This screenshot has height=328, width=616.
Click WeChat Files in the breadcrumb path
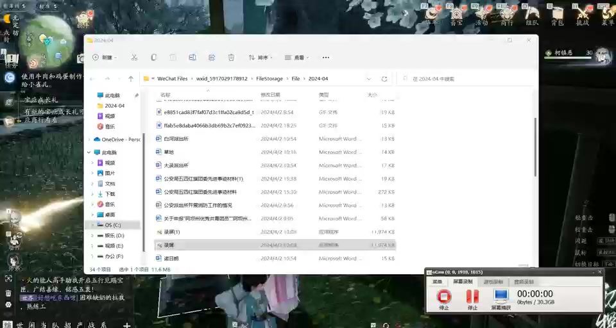[173, 79]
